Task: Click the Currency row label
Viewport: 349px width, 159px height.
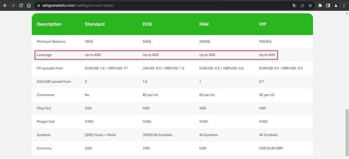Action: tap(44, 148)
